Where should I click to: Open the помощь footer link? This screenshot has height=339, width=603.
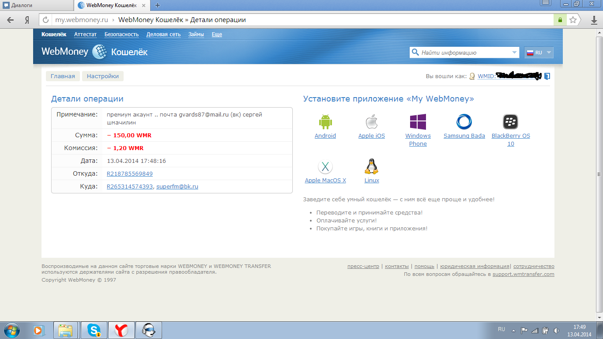point(425,266)
